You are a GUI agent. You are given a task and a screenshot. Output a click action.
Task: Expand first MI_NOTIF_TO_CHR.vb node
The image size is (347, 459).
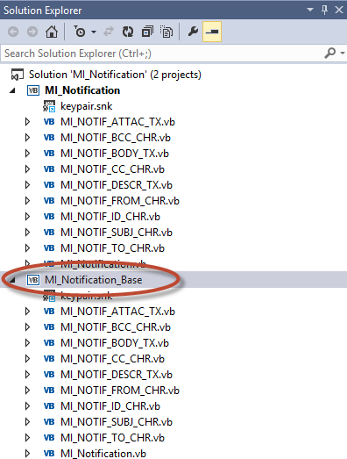coord(27,248)
